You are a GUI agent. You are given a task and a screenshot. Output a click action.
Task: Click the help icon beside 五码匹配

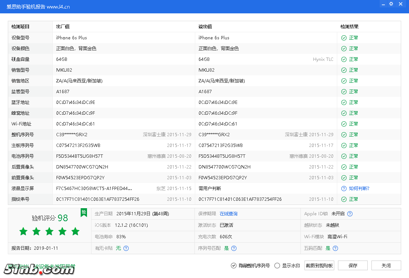point(335,248)
